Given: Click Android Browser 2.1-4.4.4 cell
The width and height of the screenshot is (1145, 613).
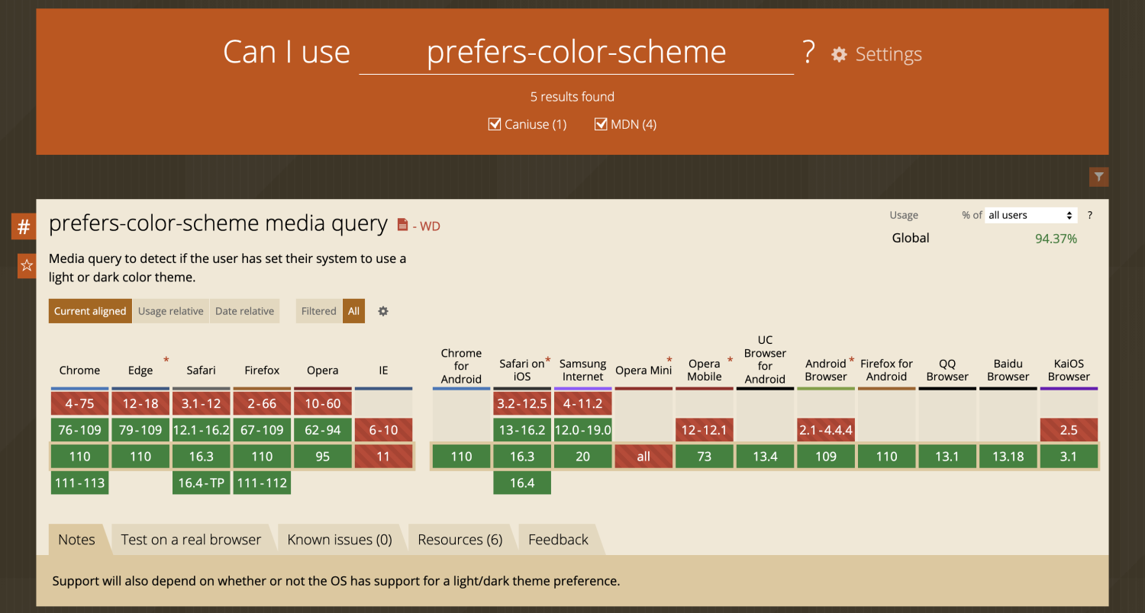Looking at the screenshot, I should click(x=826, y=430).
